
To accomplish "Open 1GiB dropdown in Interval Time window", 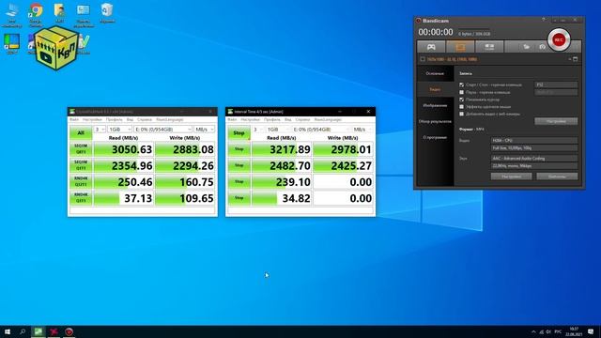I will coord(278,130).
